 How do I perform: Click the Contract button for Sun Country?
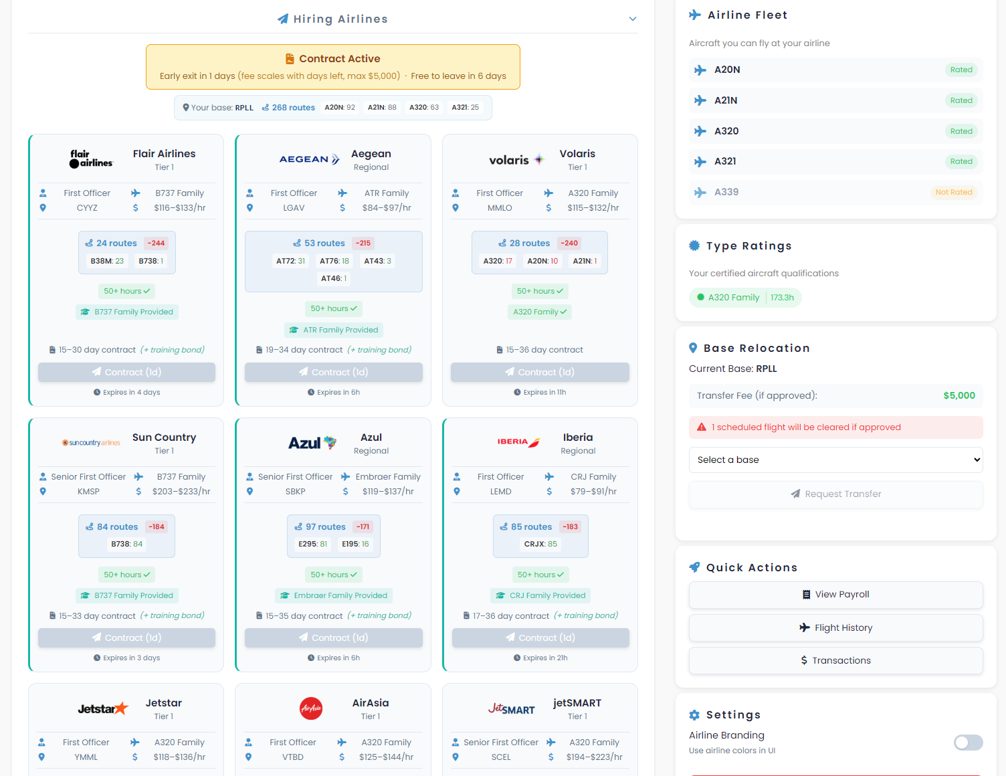point(126,638)
